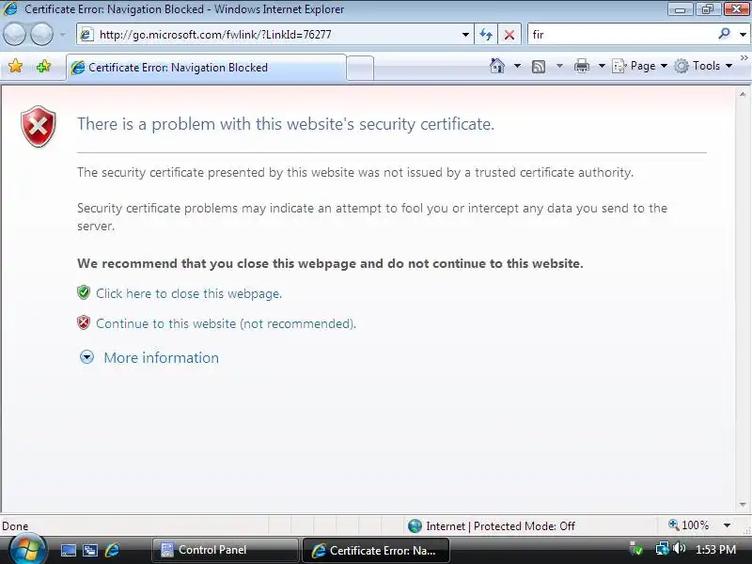Expand the feeds dropdown arrow
This screenshot has width=752, height=564.
559,66
